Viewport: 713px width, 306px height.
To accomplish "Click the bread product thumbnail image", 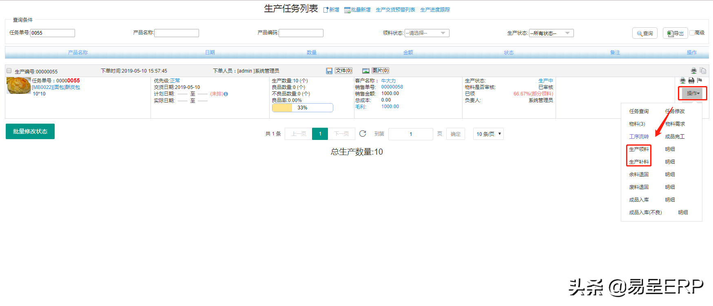I will [x=18, y=86].
